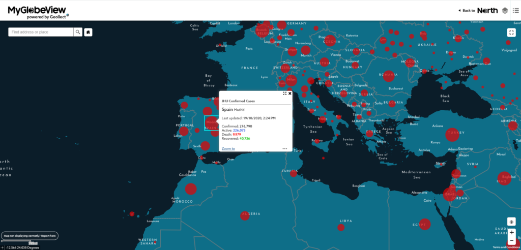
Task: Select the Damascus red case marker
Action: pyautogui.click(x=456, y=174)
